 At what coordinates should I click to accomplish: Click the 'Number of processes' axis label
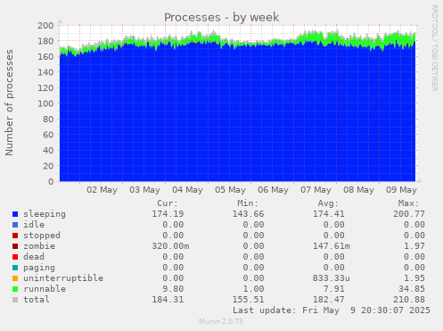point(9,103)
